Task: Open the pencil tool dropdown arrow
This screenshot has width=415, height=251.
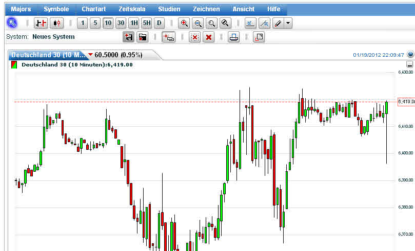Action: click(x=288, y=23)
